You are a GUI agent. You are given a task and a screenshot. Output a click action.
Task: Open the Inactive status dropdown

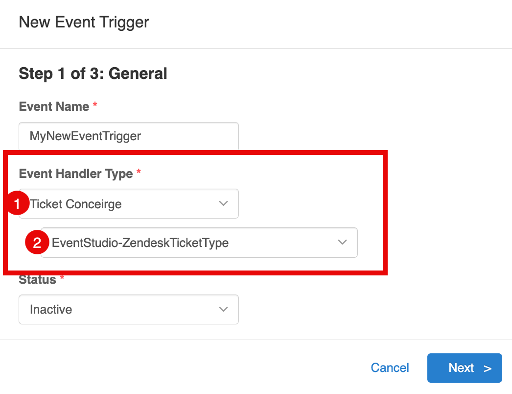point(129,309)
